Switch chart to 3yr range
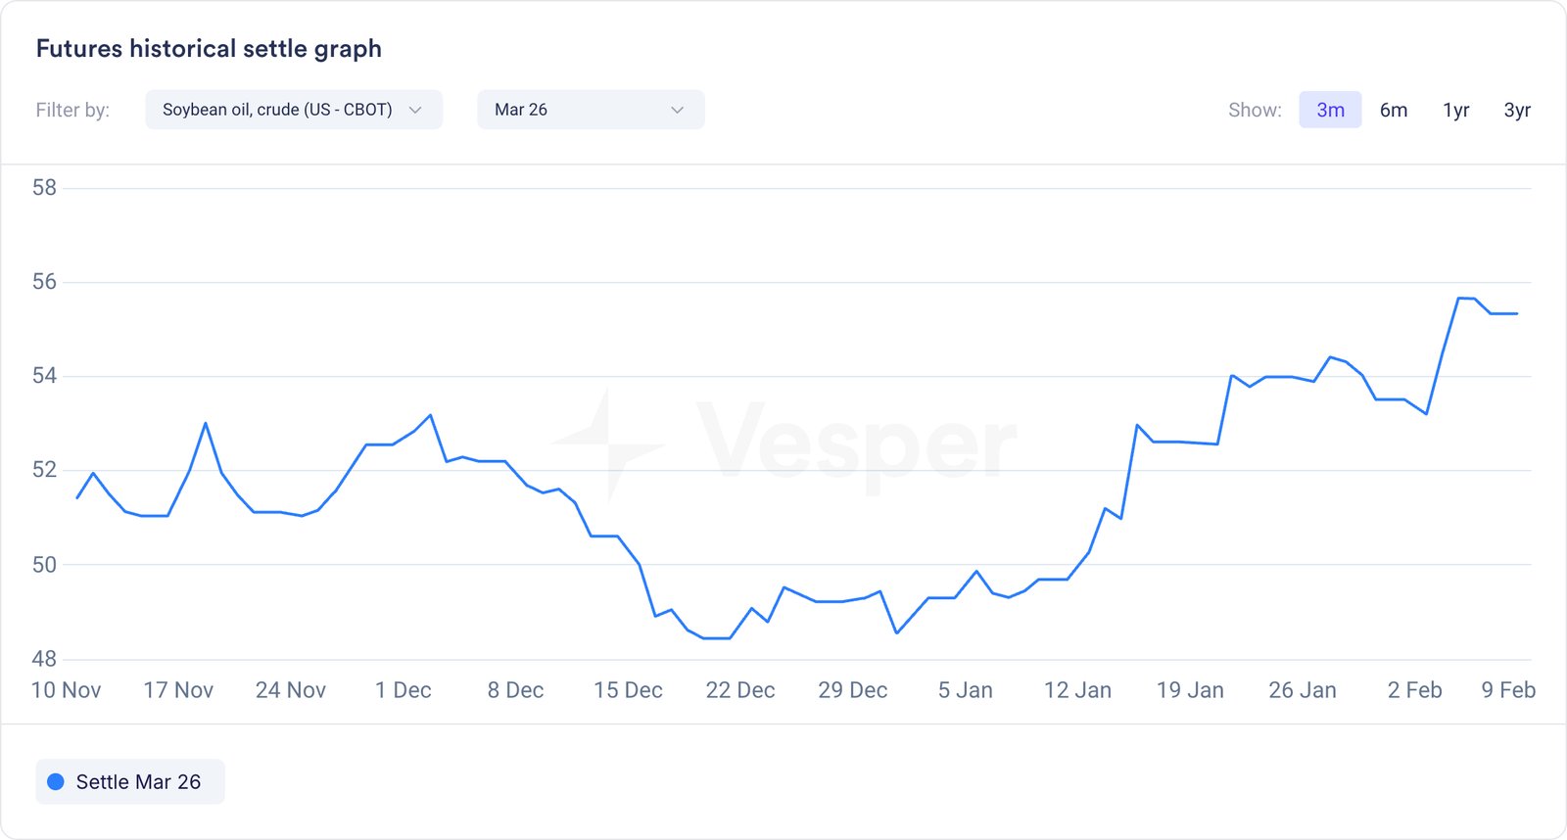The height and width of the screenshot is (840, 1567). pyautogui.click(x=1516, y=110)
